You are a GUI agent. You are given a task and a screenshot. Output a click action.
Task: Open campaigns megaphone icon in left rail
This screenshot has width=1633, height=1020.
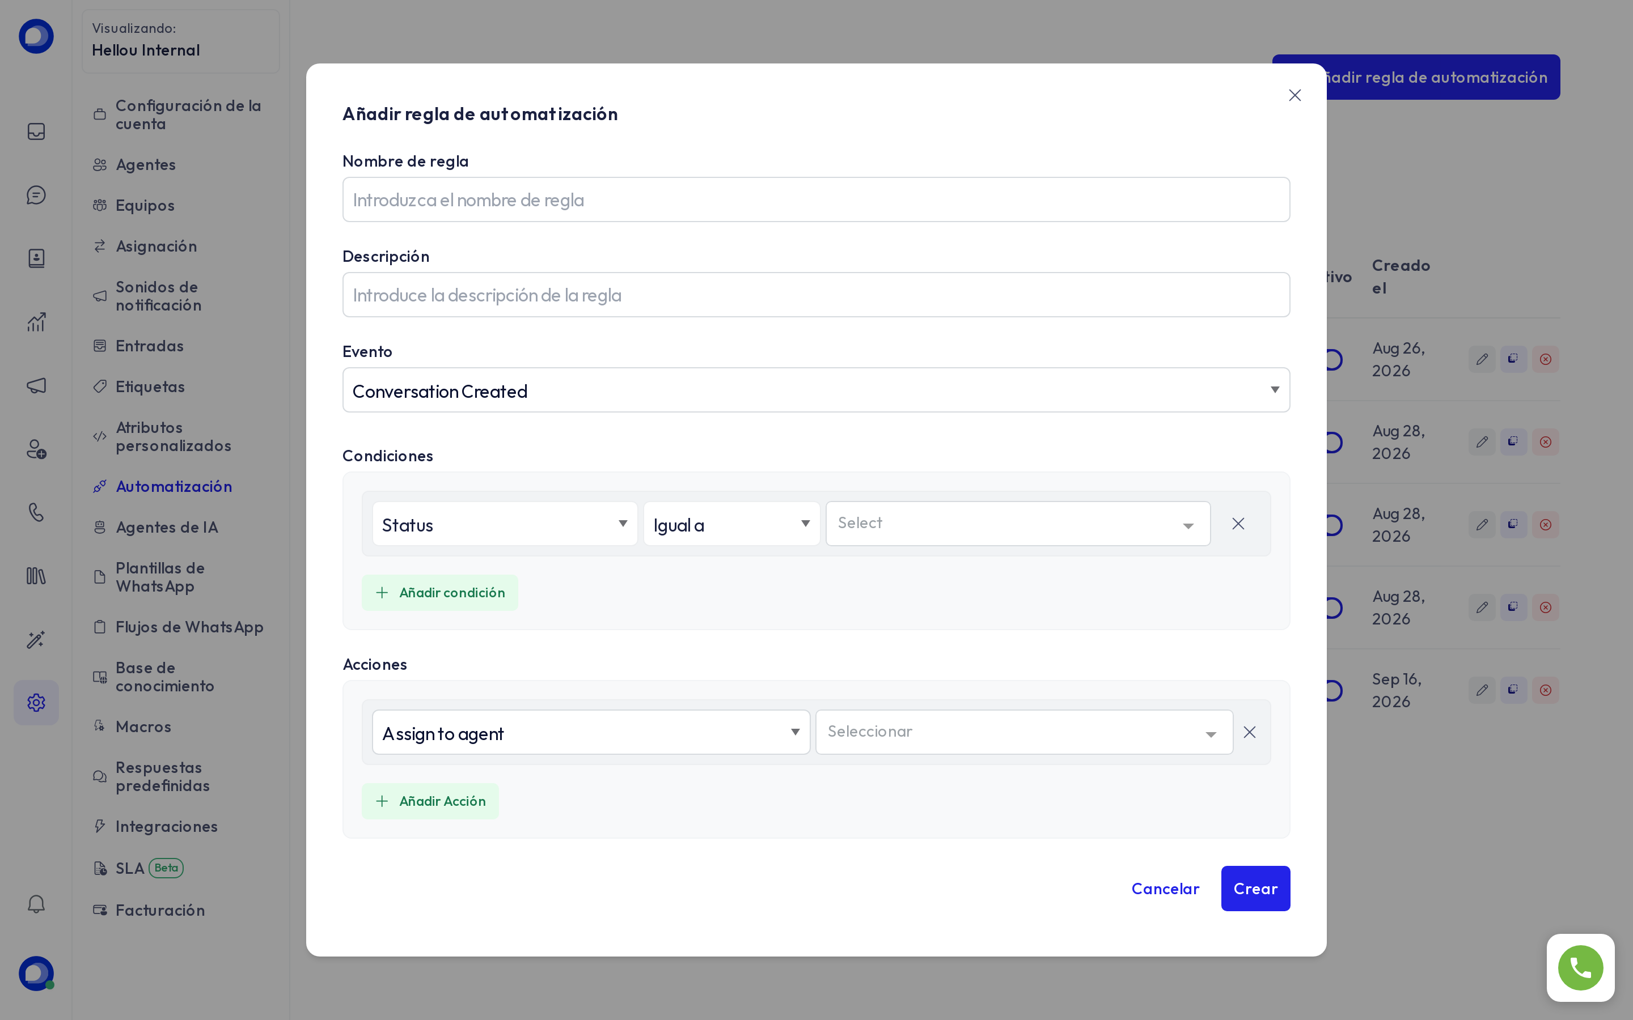pos(36,385)
